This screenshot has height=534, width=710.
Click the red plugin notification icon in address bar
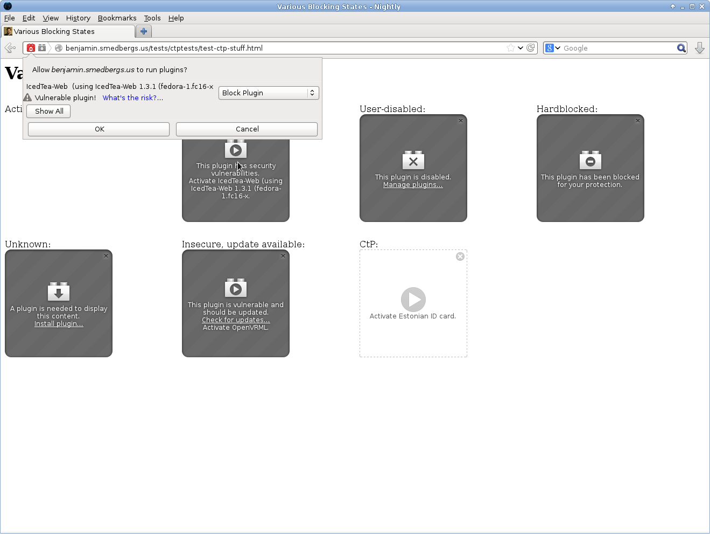tap(31, 48)
